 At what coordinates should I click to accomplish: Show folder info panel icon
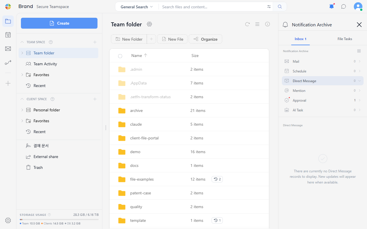point(268,24)
